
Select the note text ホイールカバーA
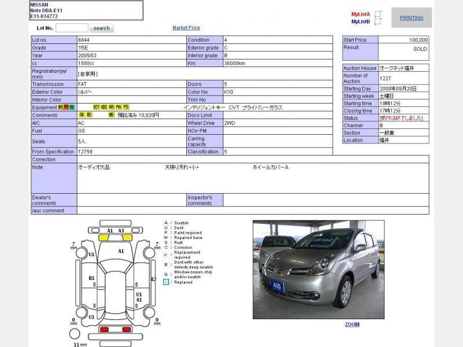tap(270, 167)
